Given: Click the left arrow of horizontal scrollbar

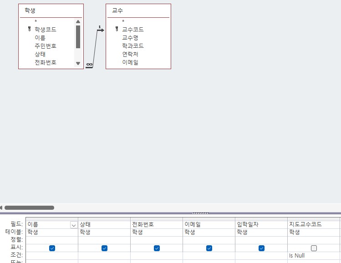Looking at the screenshot, I should pyautogui.click(x=1, y=207).
